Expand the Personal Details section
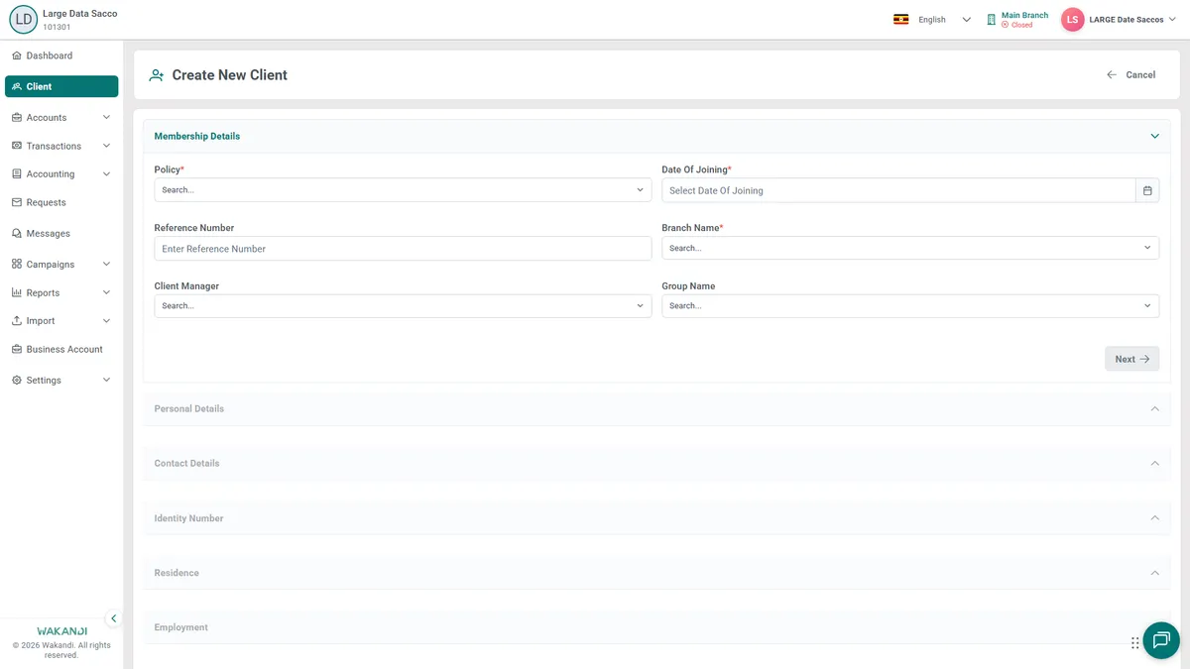This screenshot has height=669, width=1190. click(x=656, y=408)
